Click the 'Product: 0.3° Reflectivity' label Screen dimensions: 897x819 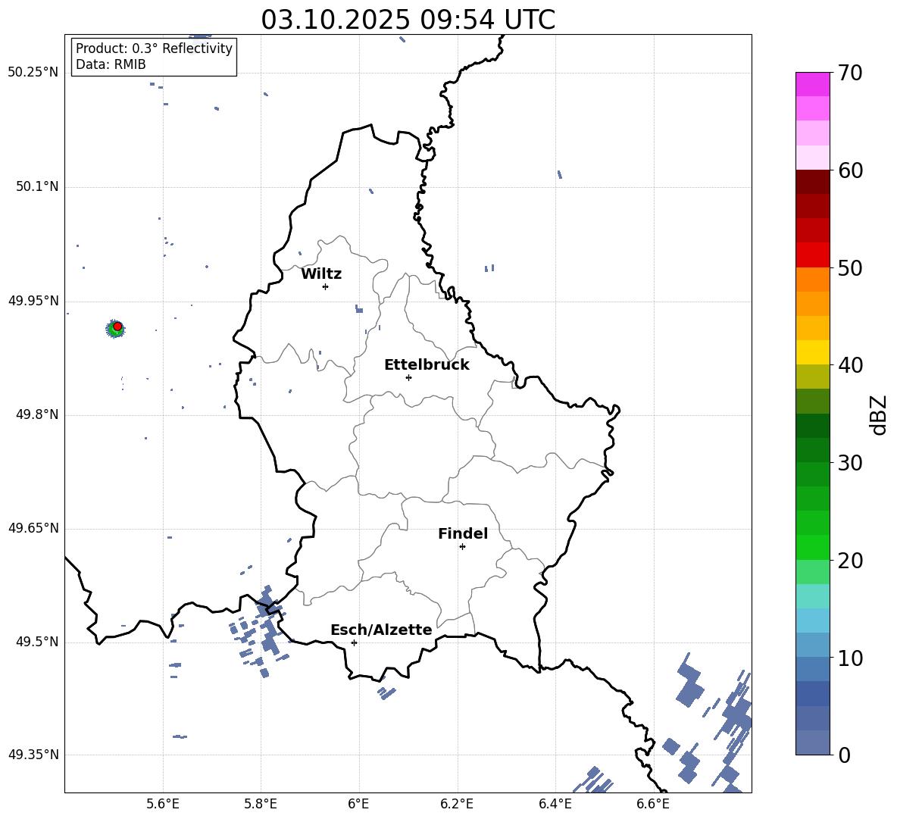[x=154, y=48]
